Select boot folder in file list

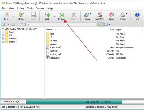pos(52,34)
